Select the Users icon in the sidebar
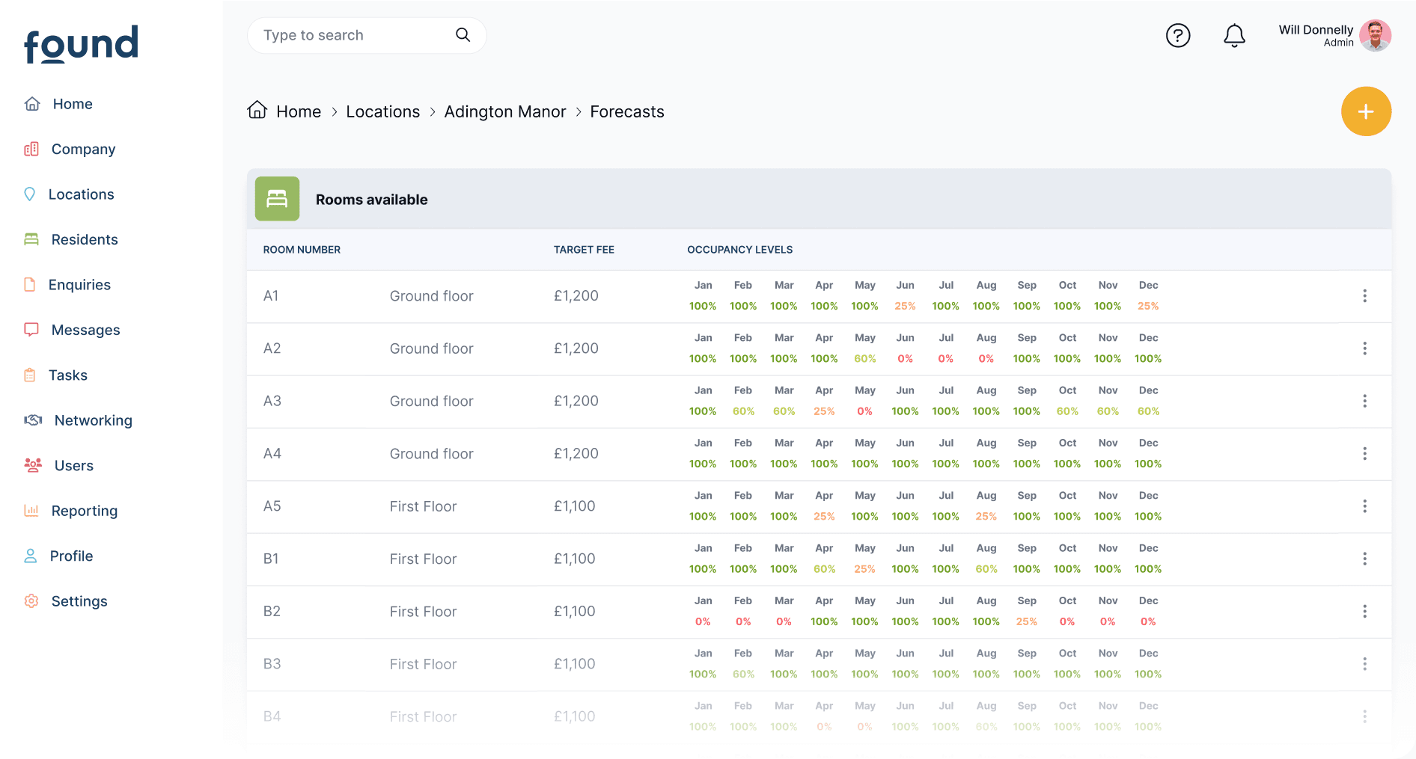This screenshot has height=759, width=1416. point(32,464)
